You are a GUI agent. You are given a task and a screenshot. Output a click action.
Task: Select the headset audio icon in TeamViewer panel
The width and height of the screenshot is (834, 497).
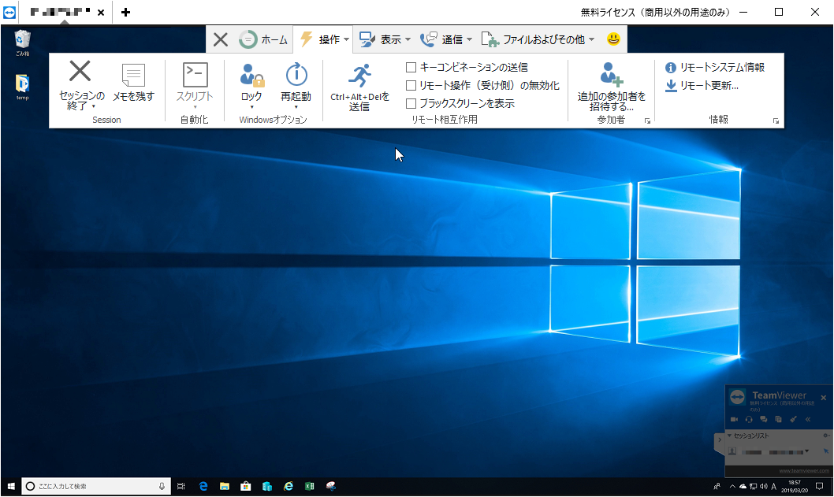749,420
